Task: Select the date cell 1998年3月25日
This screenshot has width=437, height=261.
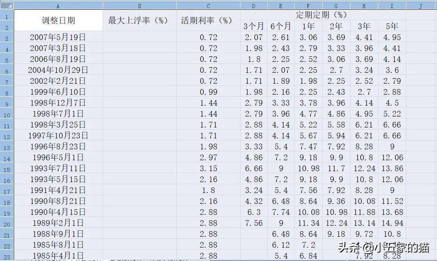Action: (58, 124)
